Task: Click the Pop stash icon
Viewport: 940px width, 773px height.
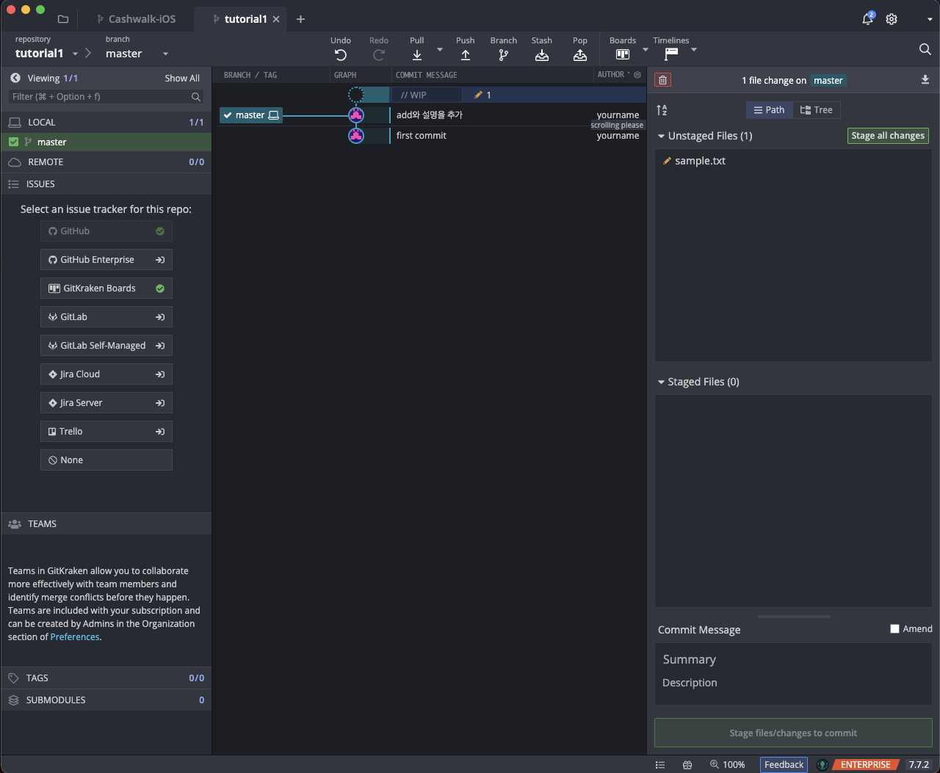Action: tap(579, 55)
